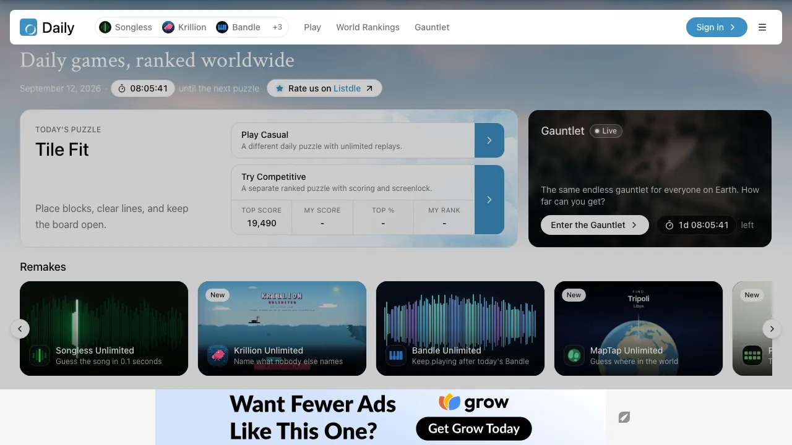Click the MY RANK stat cell

(444, 217)
